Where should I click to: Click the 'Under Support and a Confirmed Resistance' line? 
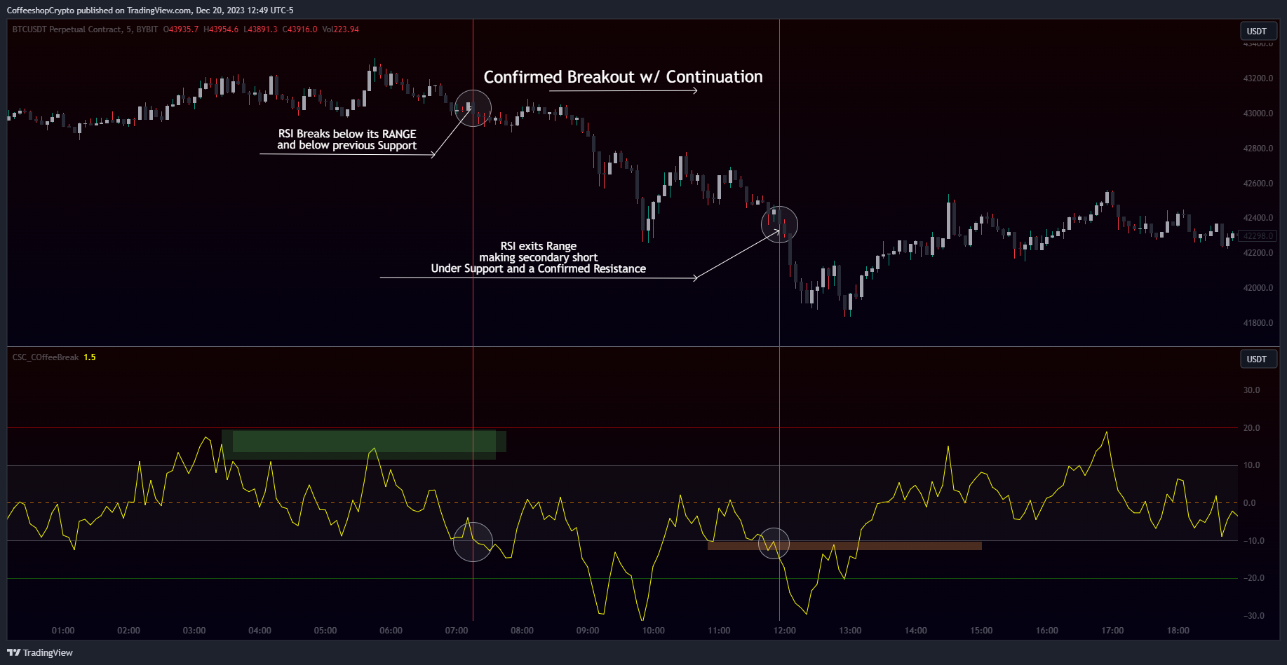[539, 268]
